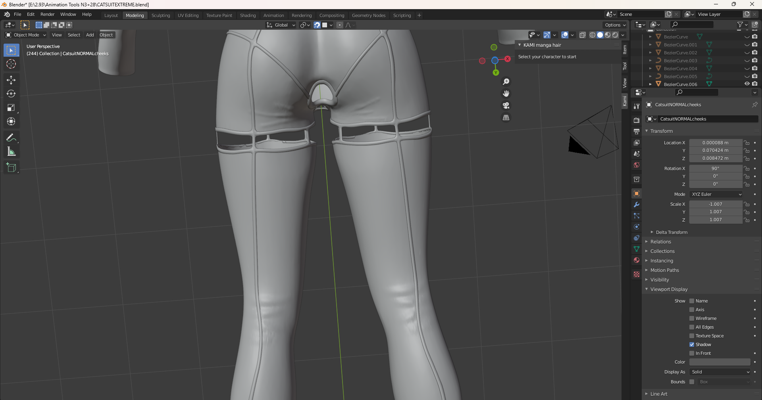Viewport: 762px width, 400px height.
Task: Select the Transform tool
Action: (x=11, y=121)
